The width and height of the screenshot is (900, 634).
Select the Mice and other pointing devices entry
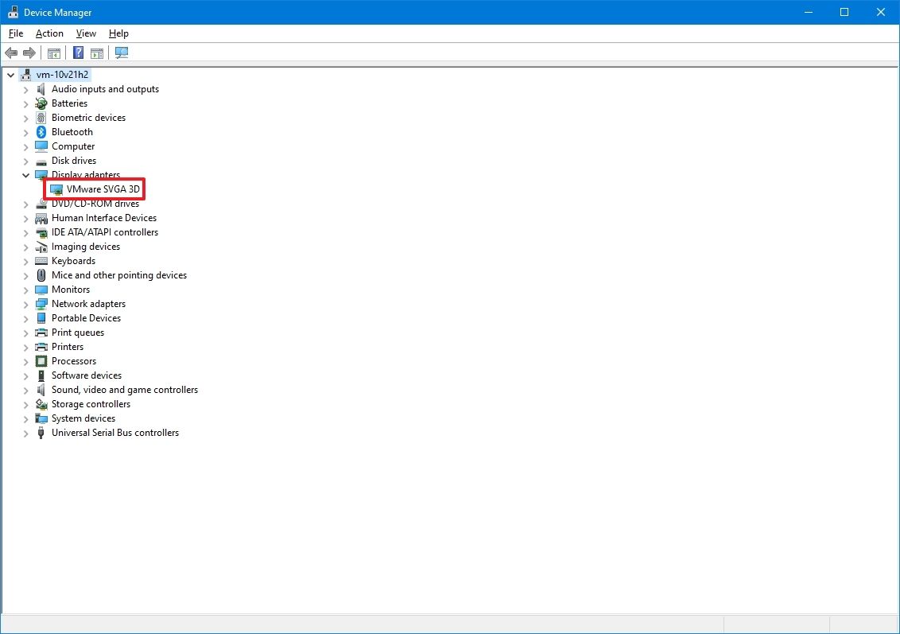(119, 276)
